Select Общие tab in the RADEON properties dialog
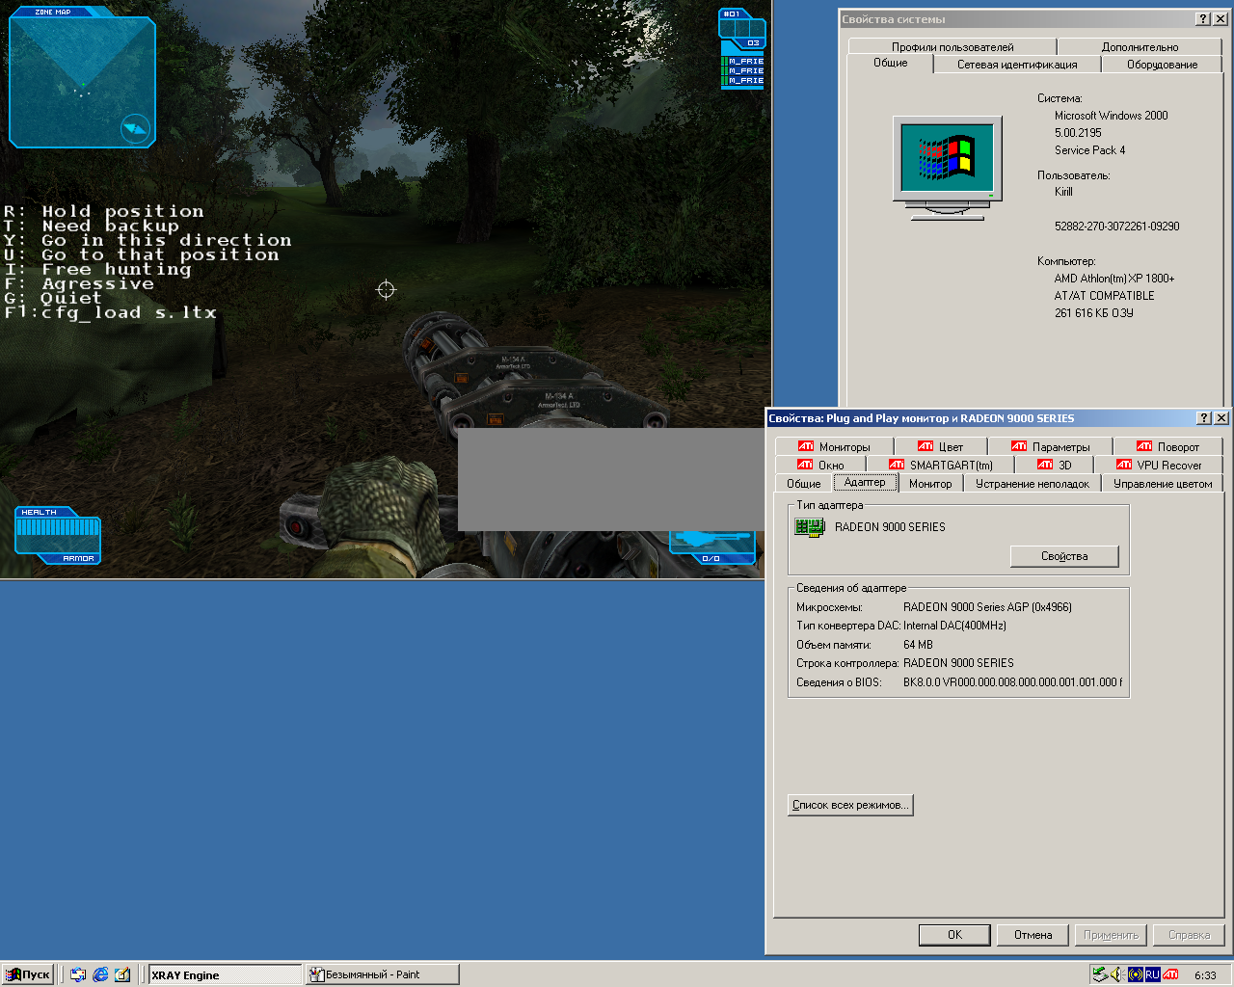Screen dimensions: 1234x987 (x=803, y=484)
